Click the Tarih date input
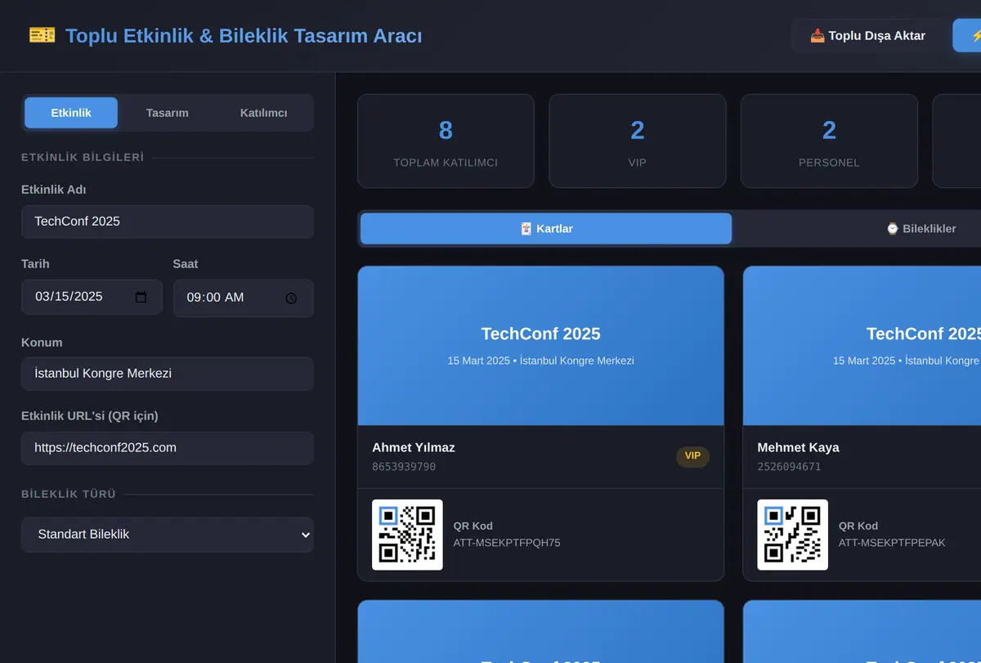Screen dimensions: 981x663 (92, 298)
